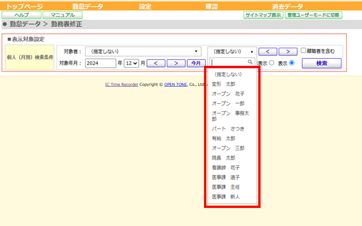
Task: Click the ヘルプ button
Action: 22,15
